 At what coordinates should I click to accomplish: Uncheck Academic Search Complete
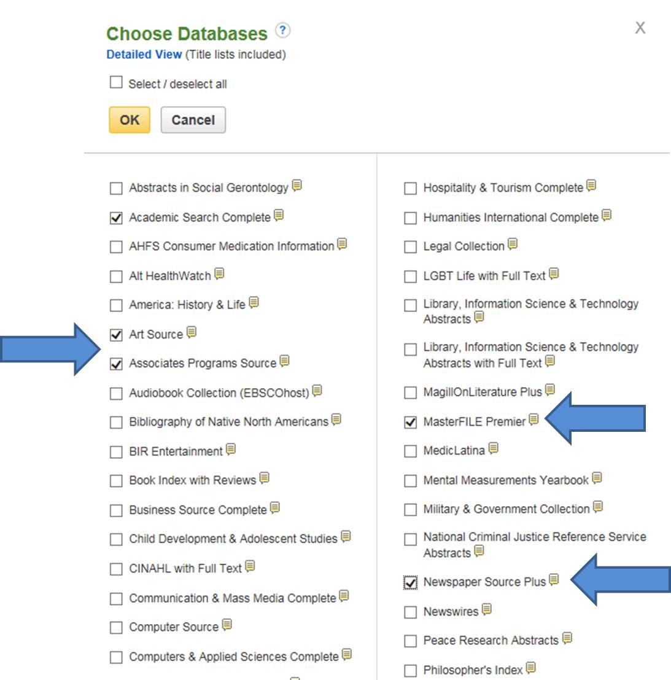pos(116,217)
